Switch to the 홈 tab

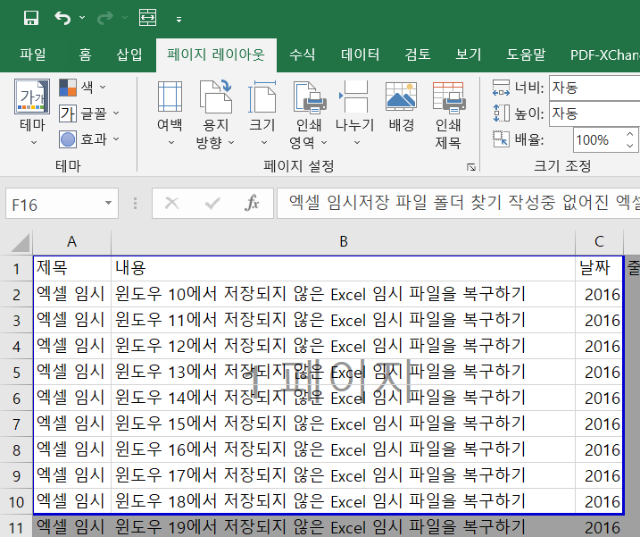(86, 55)
